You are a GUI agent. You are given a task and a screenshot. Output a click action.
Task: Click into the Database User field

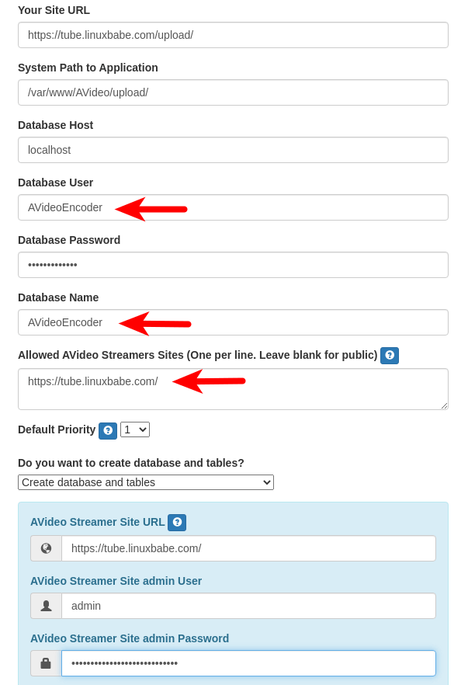coord(310,207)
